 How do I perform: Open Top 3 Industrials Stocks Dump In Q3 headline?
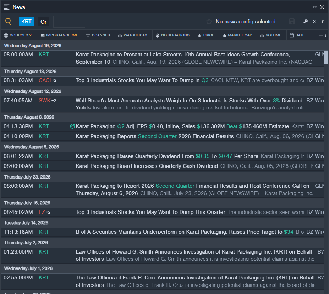(142, 80)
